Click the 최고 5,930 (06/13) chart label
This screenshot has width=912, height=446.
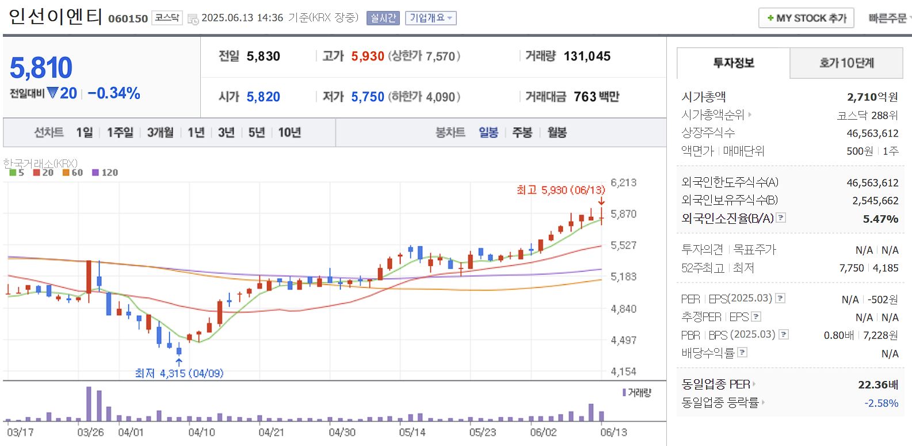click(561, 190)
